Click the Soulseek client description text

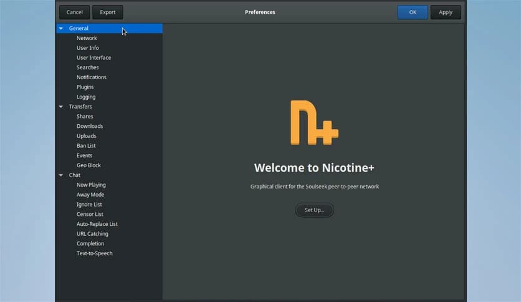[315, 187]
